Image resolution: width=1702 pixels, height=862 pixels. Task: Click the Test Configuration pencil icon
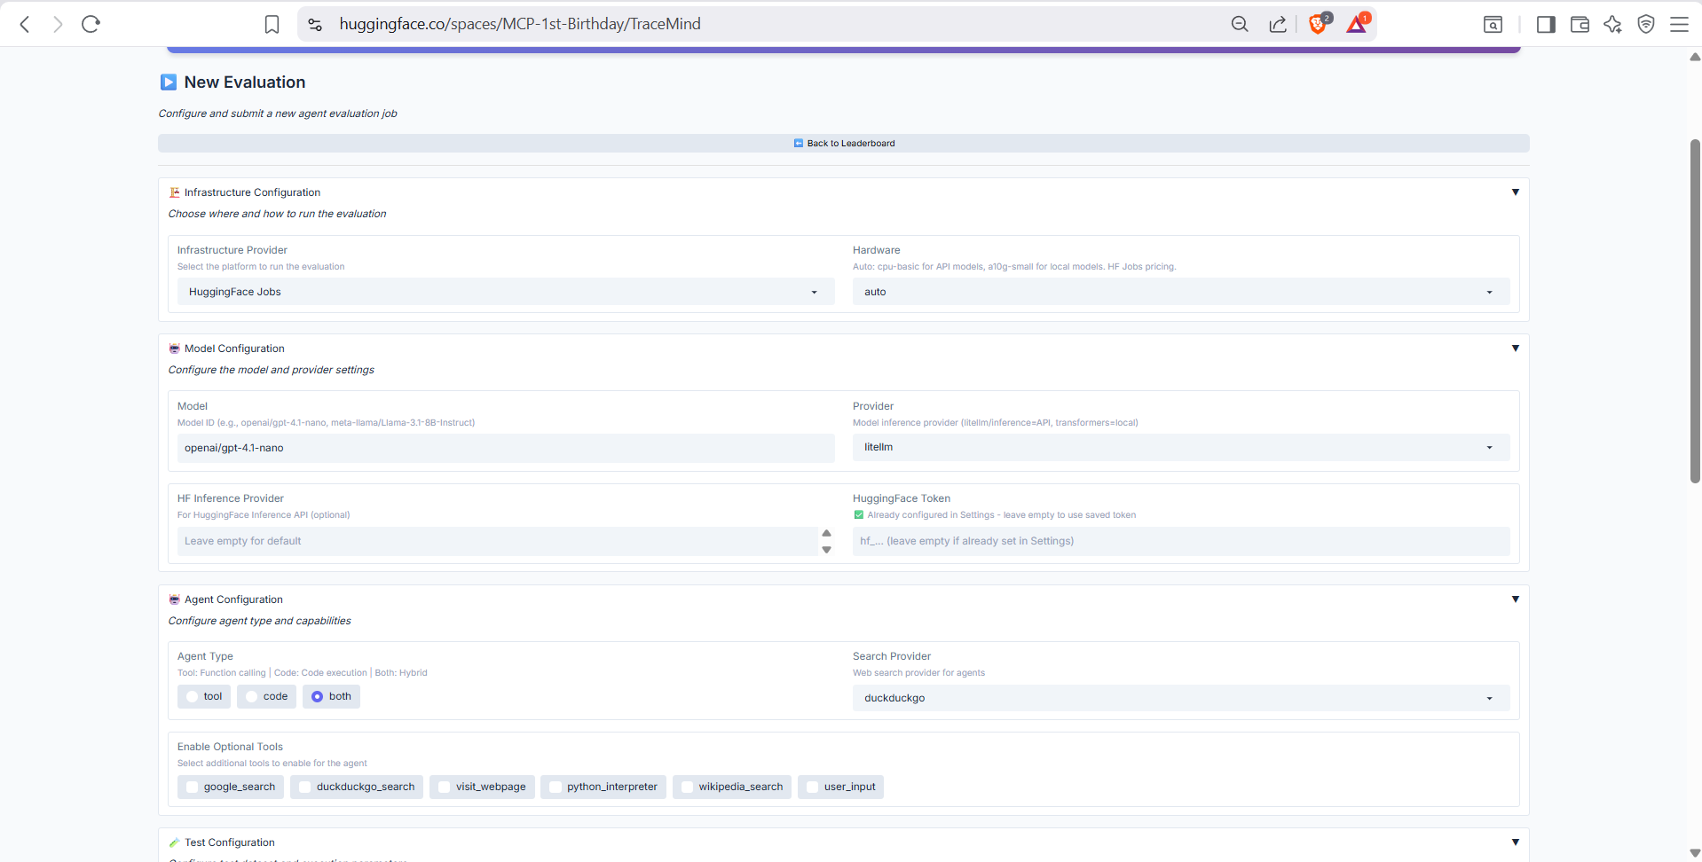point(175,842)
